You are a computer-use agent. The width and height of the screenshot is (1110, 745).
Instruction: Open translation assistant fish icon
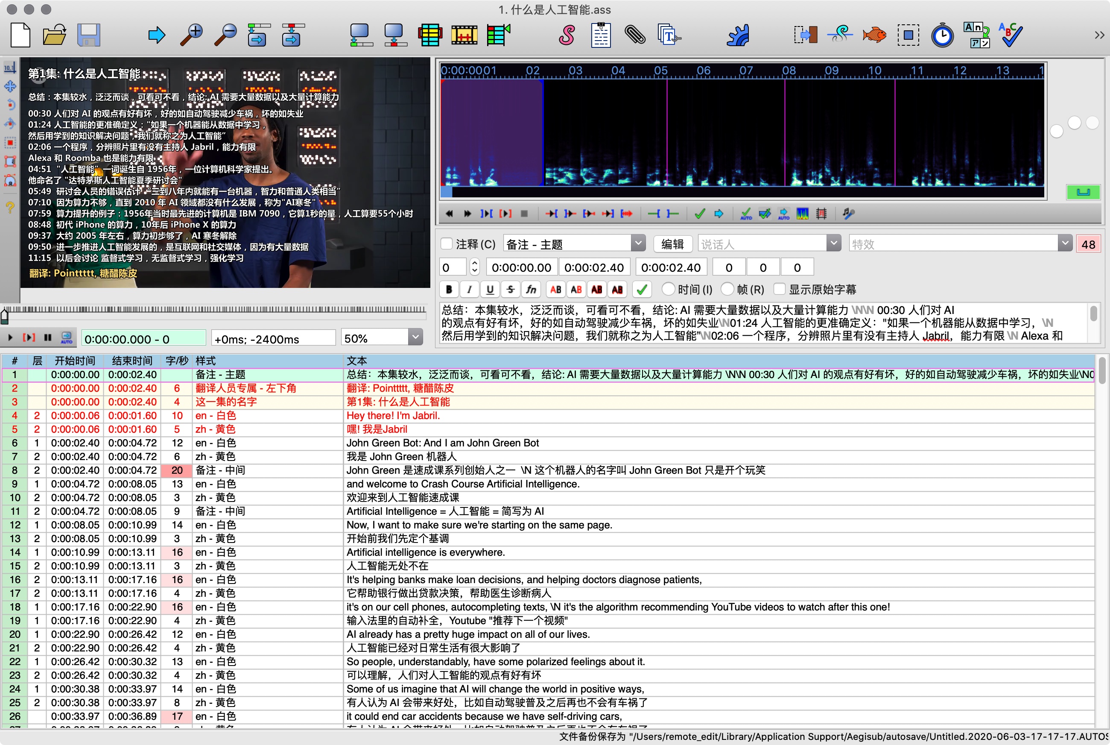[874, 35]
